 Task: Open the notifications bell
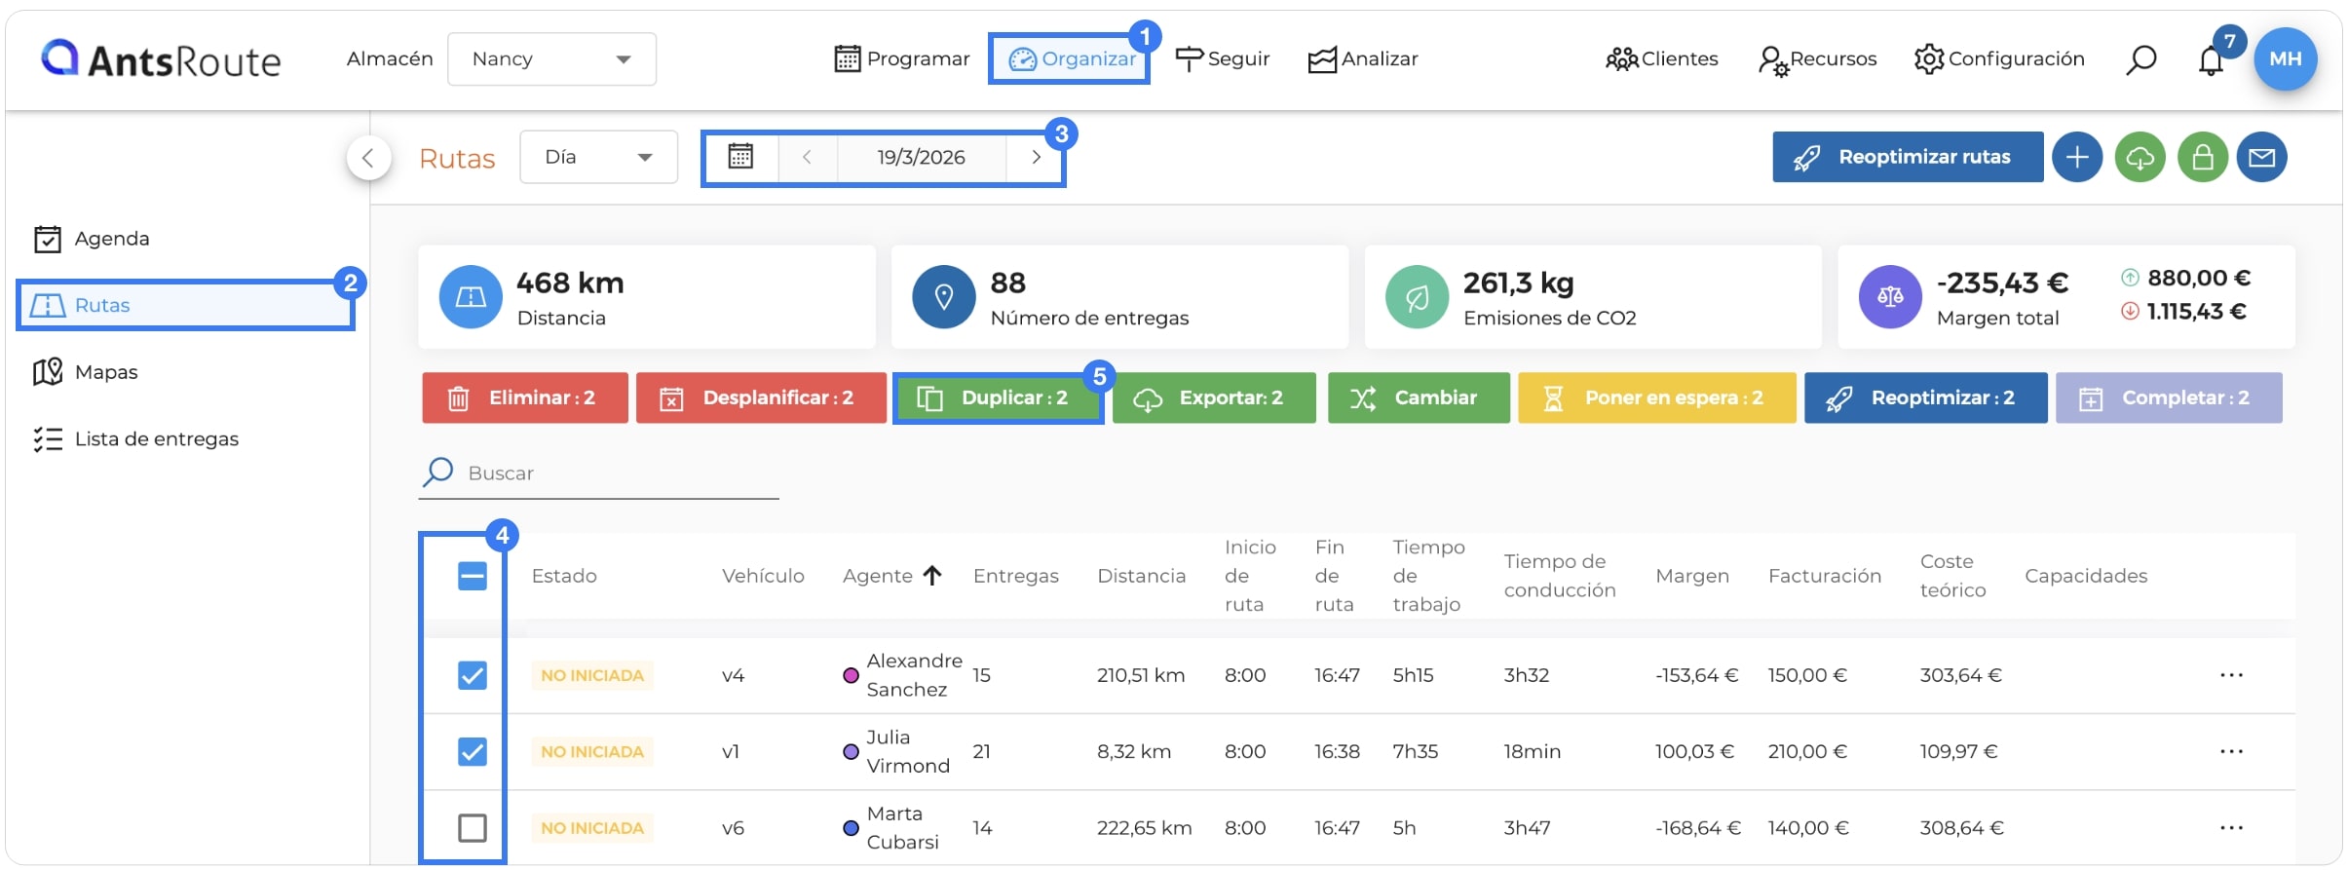coord(2211,60)
